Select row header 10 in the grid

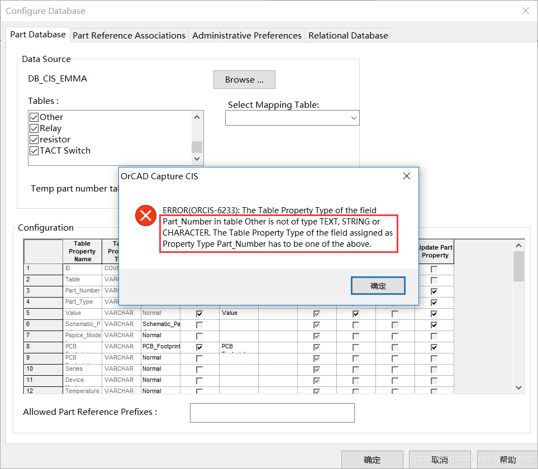coord(43,370)
